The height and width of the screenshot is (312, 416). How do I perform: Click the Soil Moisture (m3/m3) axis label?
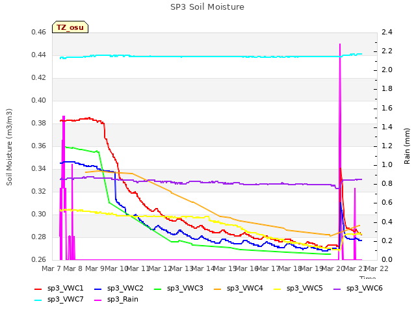pyautogui.click(x=9, y=147)
